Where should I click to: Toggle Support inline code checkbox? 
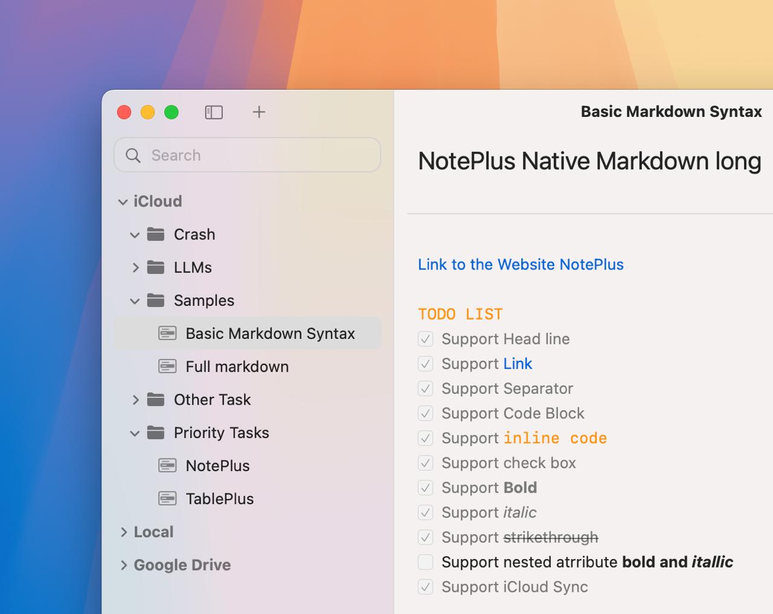pyautogui.click(x=426, y=438)
